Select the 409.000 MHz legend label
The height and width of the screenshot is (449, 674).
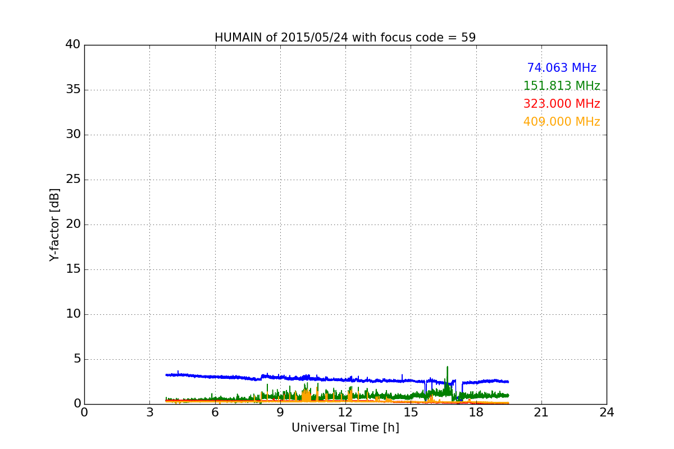[562, 122]
